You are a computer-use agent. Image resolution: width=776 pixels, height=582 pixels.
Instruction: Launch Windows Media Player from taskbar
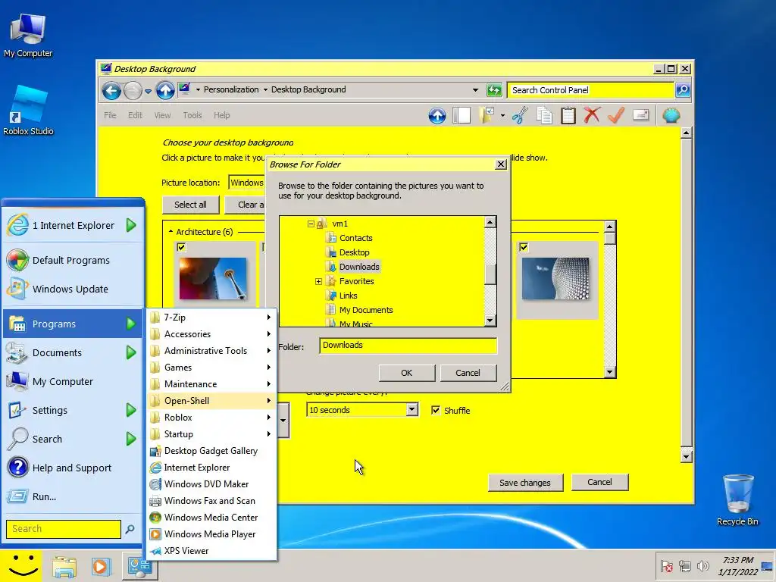tap(101, 567)
